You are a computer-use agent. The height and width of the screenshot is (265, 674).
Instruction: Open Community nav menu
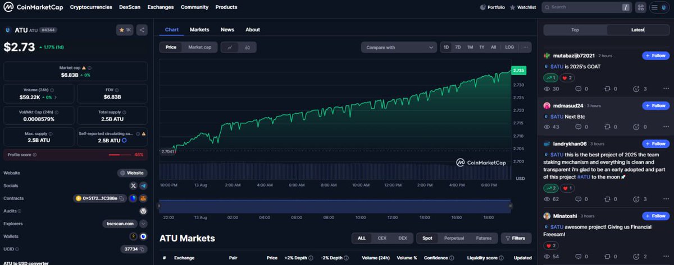click(194, 7)
